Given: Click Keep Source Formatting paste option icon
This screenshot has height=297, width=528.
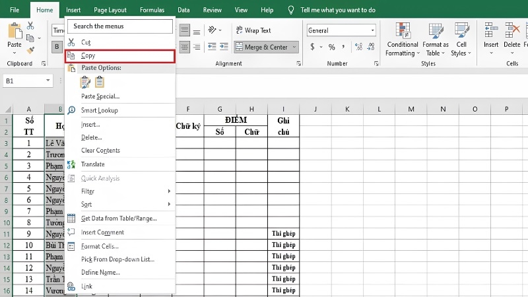Looking at the screenshot, I should [x=85, y=82].
